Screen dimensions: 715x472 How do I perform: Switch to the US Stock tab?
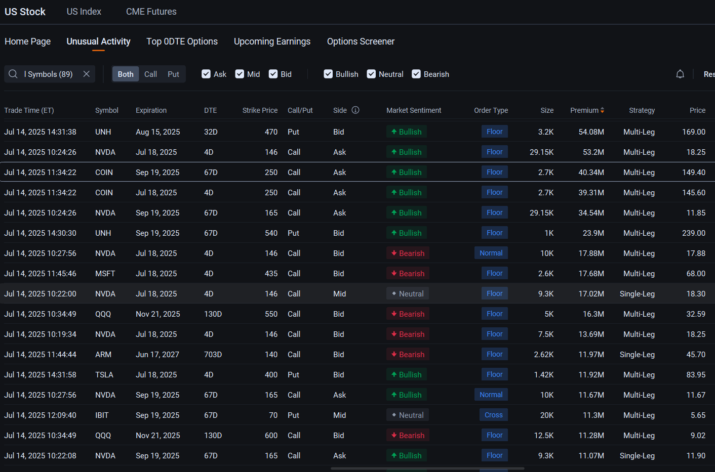tap(25, 12)
